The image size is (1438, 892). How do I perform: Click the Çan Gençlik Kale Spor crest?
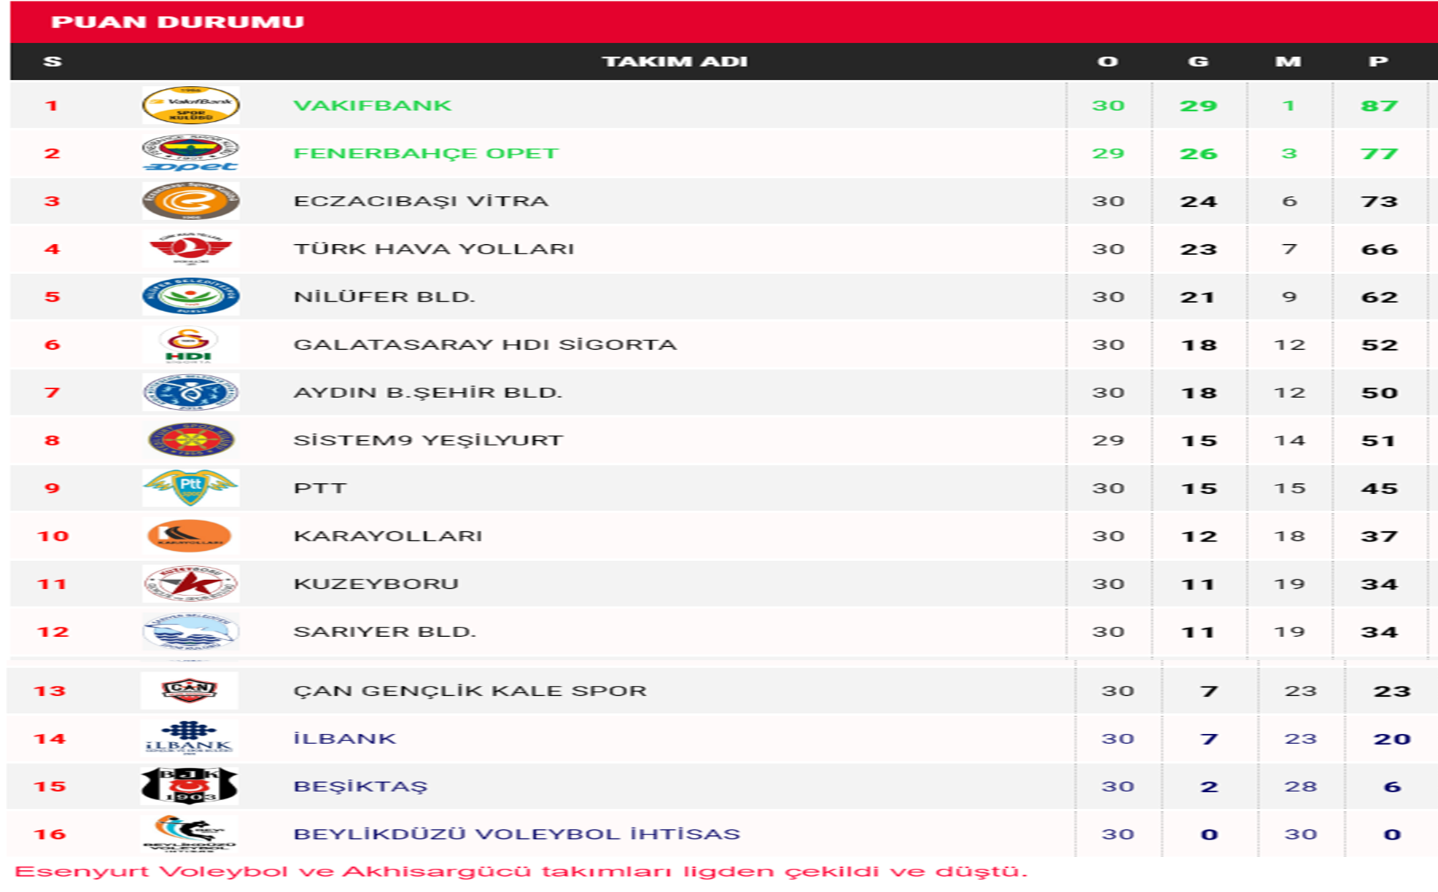[189, 690]
